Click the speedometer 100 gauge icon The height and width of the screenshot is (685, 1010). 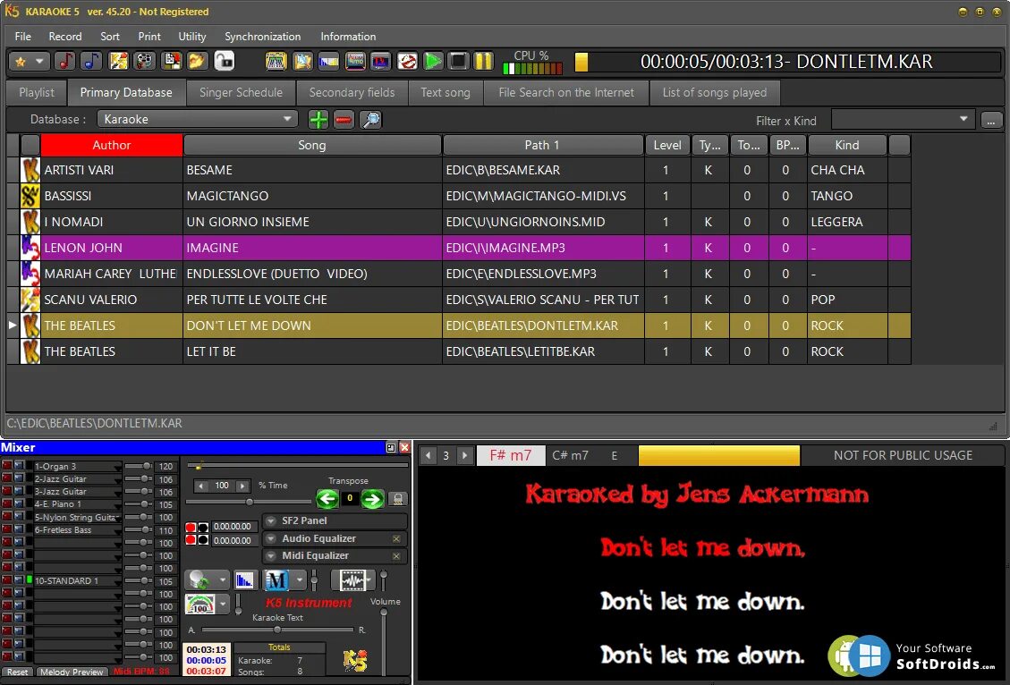(x=200, y=604)
